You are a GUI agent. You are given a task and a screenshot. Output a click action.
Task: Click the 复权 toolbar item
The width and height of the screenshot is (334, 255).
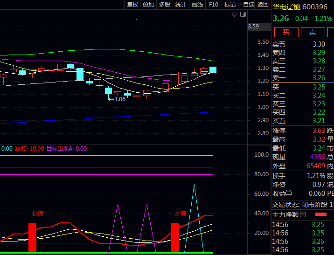pyautogui.click(x=132, y=5)
